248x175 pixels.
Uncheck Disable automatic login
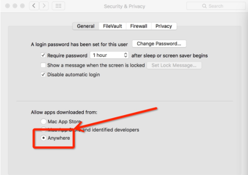point(43,75)
